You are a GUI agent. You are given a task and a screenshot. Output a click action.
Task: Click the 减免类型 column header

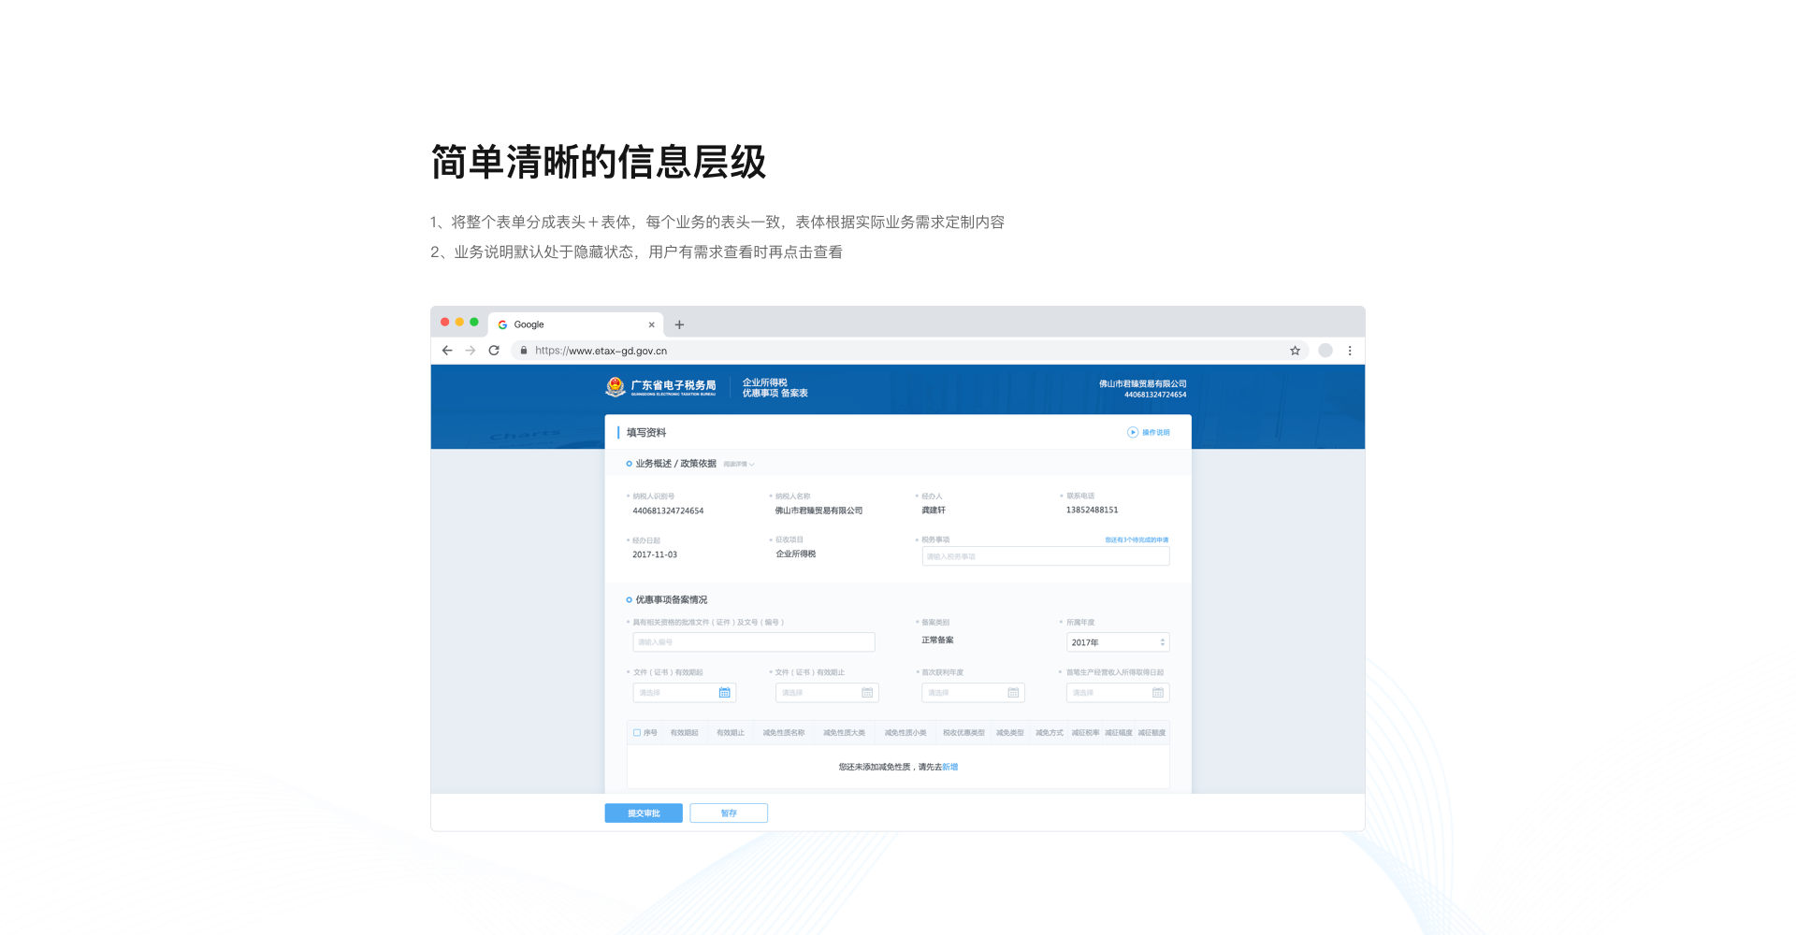[x=1010, y=733]
